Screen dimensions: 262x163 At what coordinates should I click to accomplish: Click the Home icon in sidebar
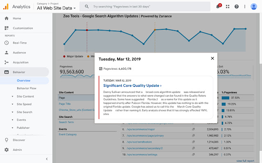[7, 18]
